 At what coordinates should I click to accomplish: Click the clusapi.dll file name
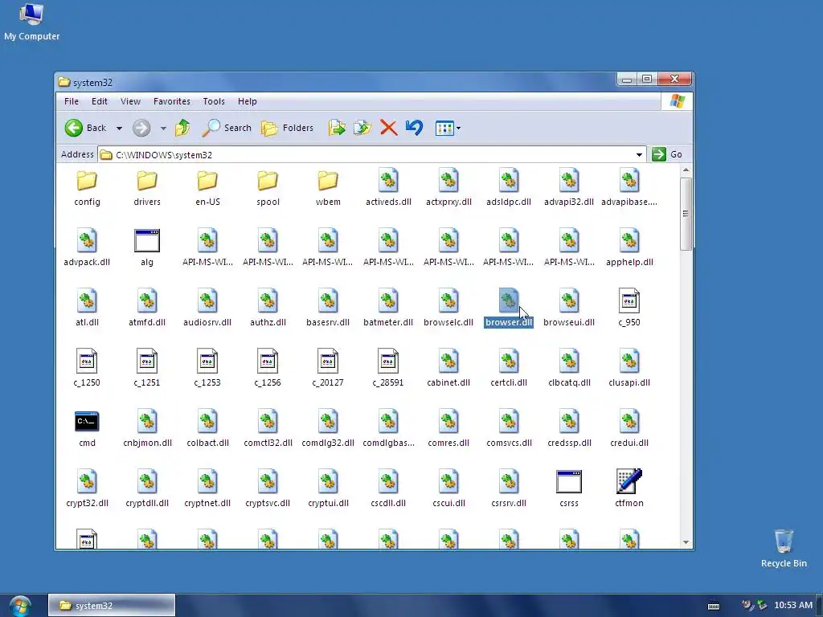629,382
